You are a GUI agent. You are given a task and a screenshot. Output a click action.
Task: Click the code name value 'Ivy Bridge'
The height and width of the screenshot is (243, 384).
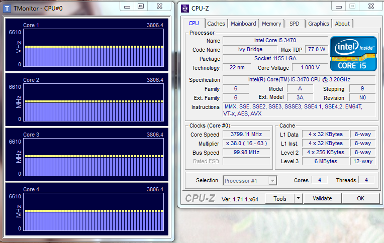pos(250,49)
